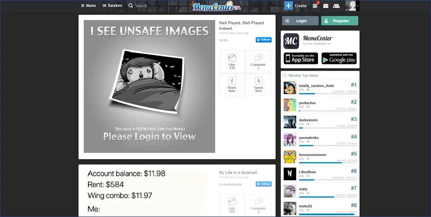Click the Random shuffle item
The image size is (431, 217).
point(112,5)
